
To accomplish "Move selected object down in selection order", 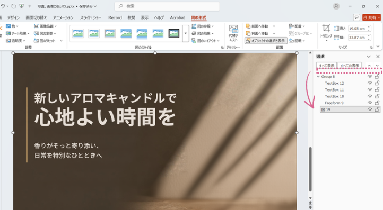I will (377, 66).
